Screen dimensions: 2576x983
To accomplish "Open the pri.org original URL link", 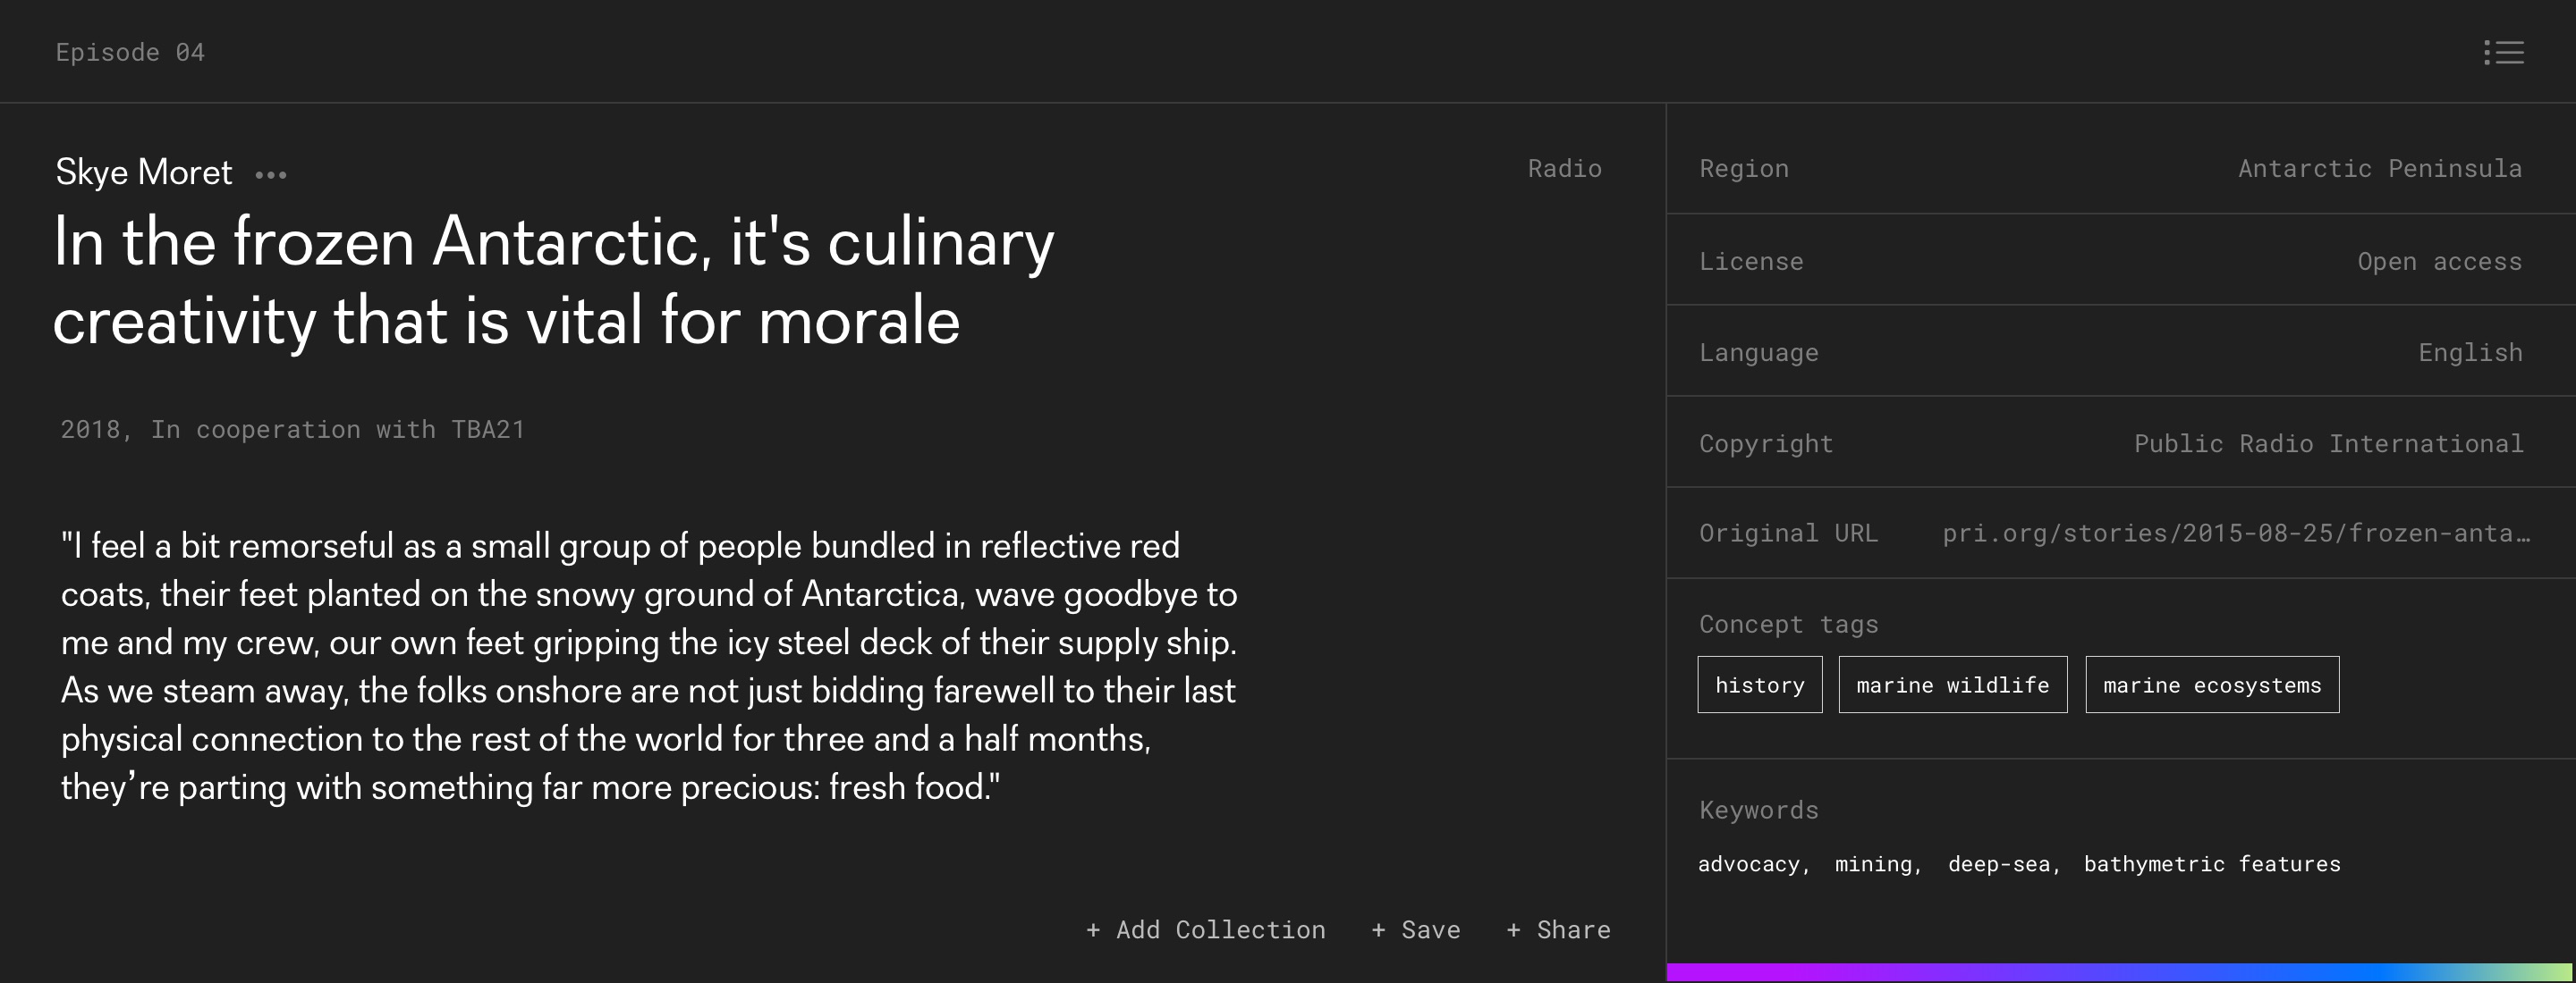I will pos(2235,534).
